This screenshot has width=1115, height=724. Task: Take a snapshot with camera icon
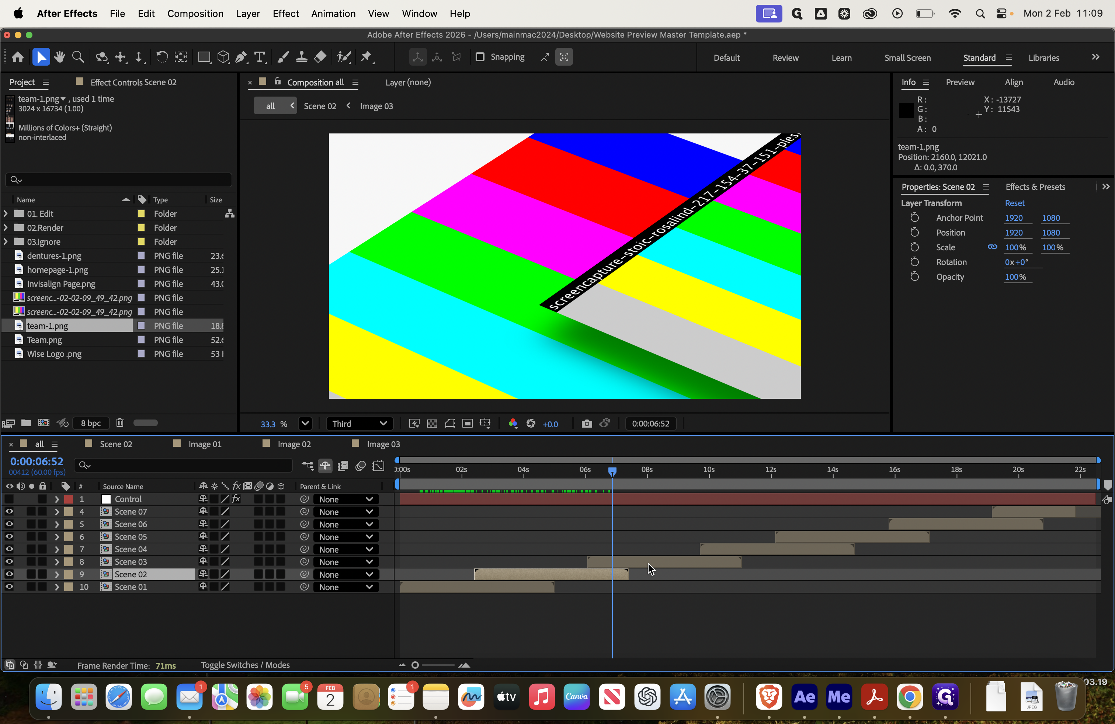click(x=587, y=424)
